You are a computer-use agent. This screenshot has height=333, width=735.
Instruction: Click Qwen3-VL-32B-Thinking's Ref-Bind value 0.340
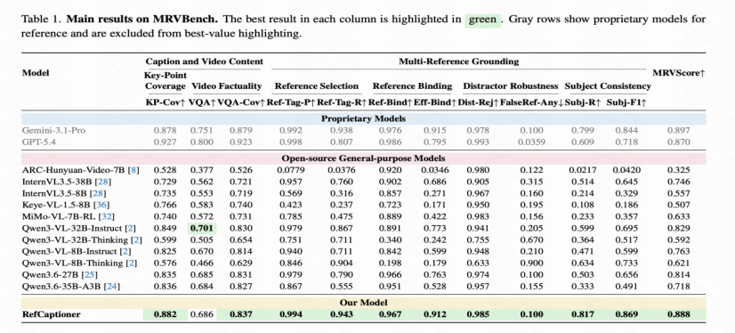390,240
